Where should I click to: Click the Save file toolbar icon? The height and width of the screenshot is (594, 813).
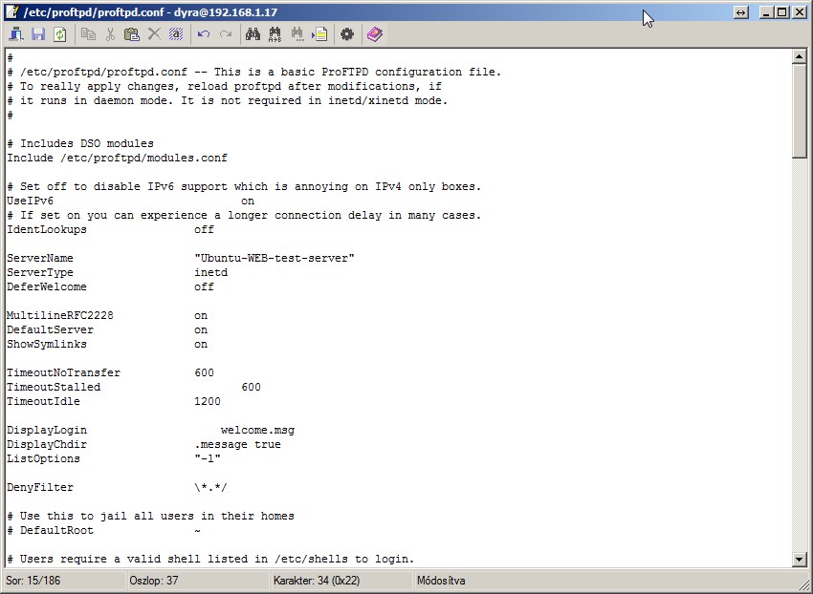(x=38, y=34)
